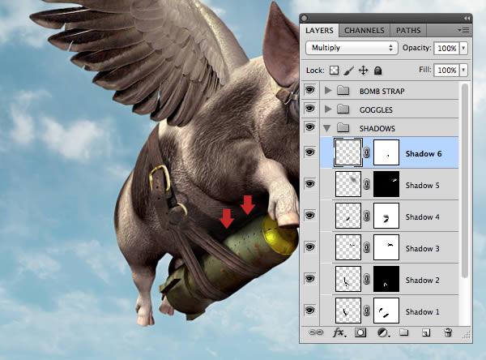Select Shadow 1 mask thumbnail

click(x=386, y=311)
